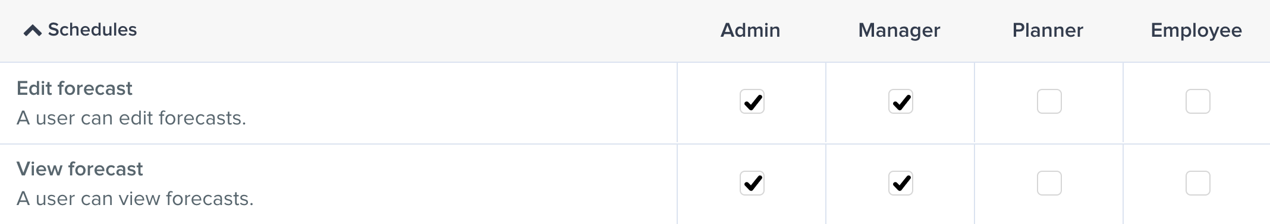Collapse the Schedules section chevron
The image size is (1270, 224).
(32, 30)
